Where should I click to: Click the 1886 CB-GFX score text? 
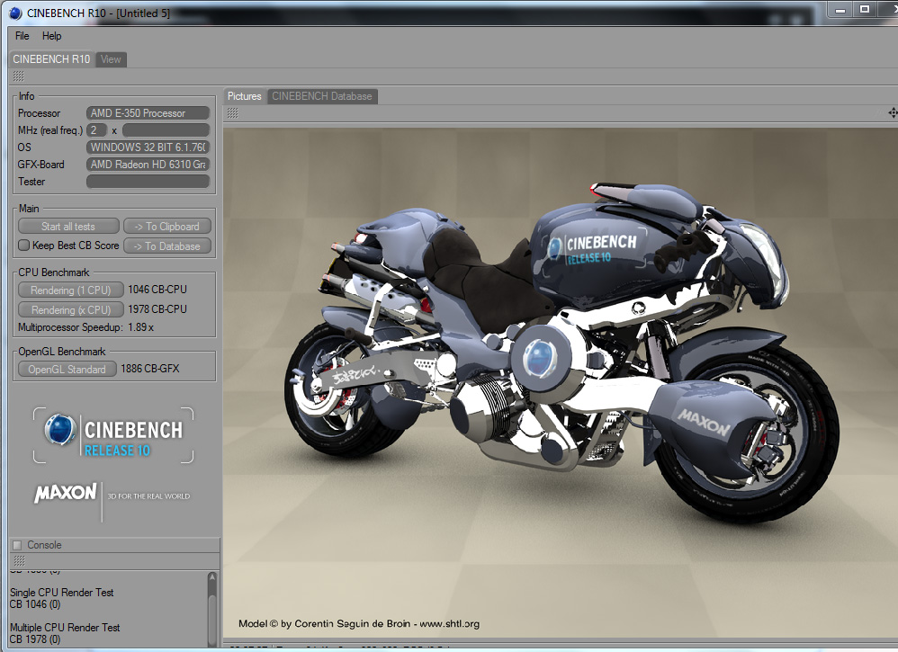150,369
